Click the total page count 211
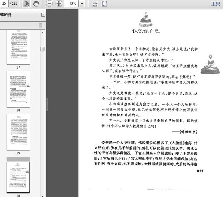The image size is (223, 197). (x=14, y=4)
